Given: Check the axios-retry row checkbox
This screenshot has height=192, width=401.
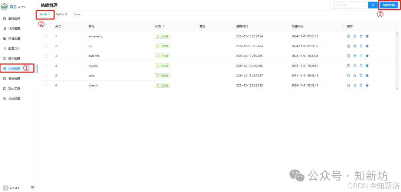Looking at the screenshot, I should tap(46, 36).
